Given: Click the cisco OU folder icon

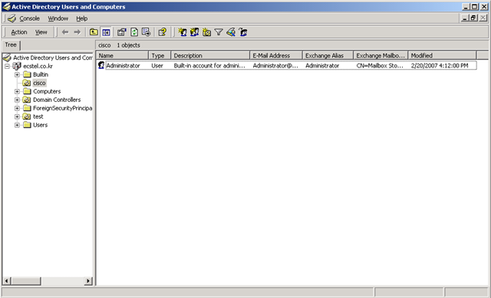Looking at the screenshot, I should pyautogui.click(x=27, y=83).
